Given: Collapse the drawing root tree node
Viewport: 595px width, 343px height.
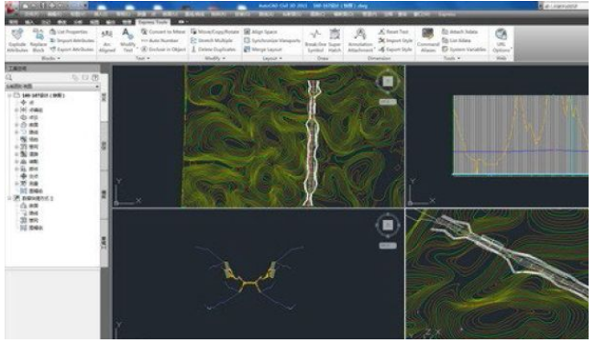Looking at the screenshot, I should coord(9,95).
